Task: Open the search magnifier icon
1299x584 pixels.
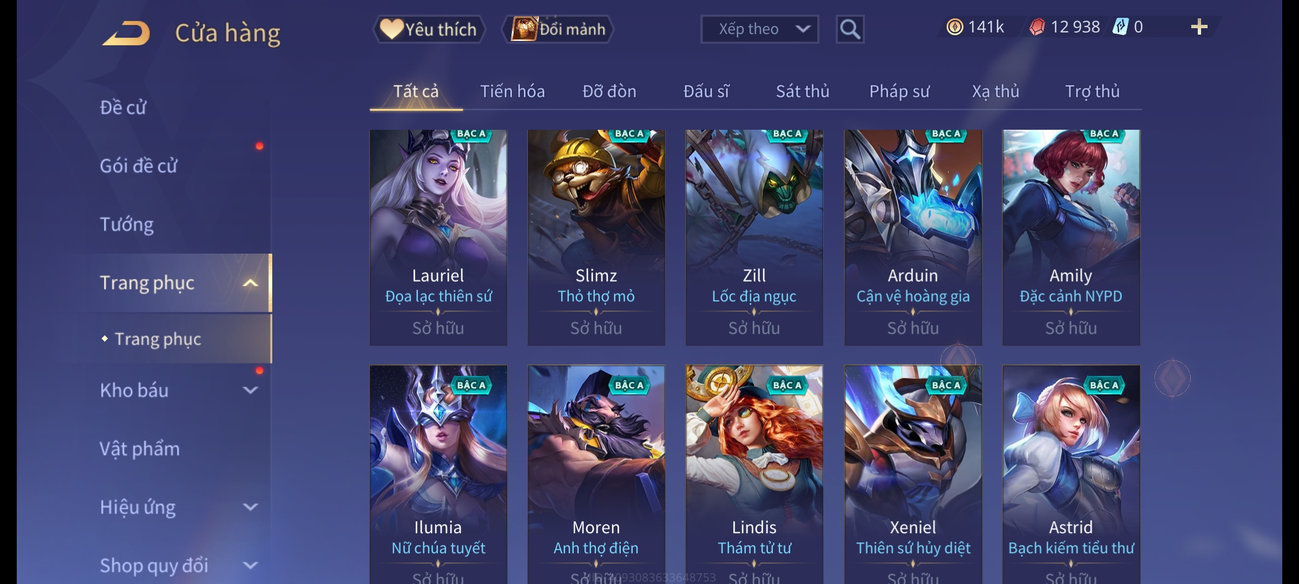Action: 850,29
